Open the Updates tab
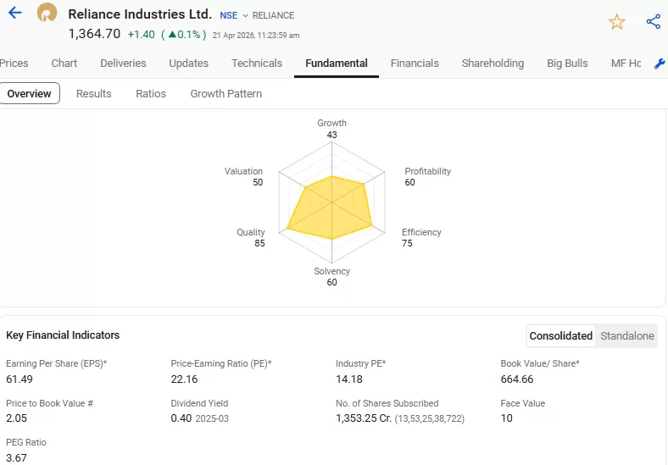The height and width of the screenshot is (465, 668). pos(189,64)
